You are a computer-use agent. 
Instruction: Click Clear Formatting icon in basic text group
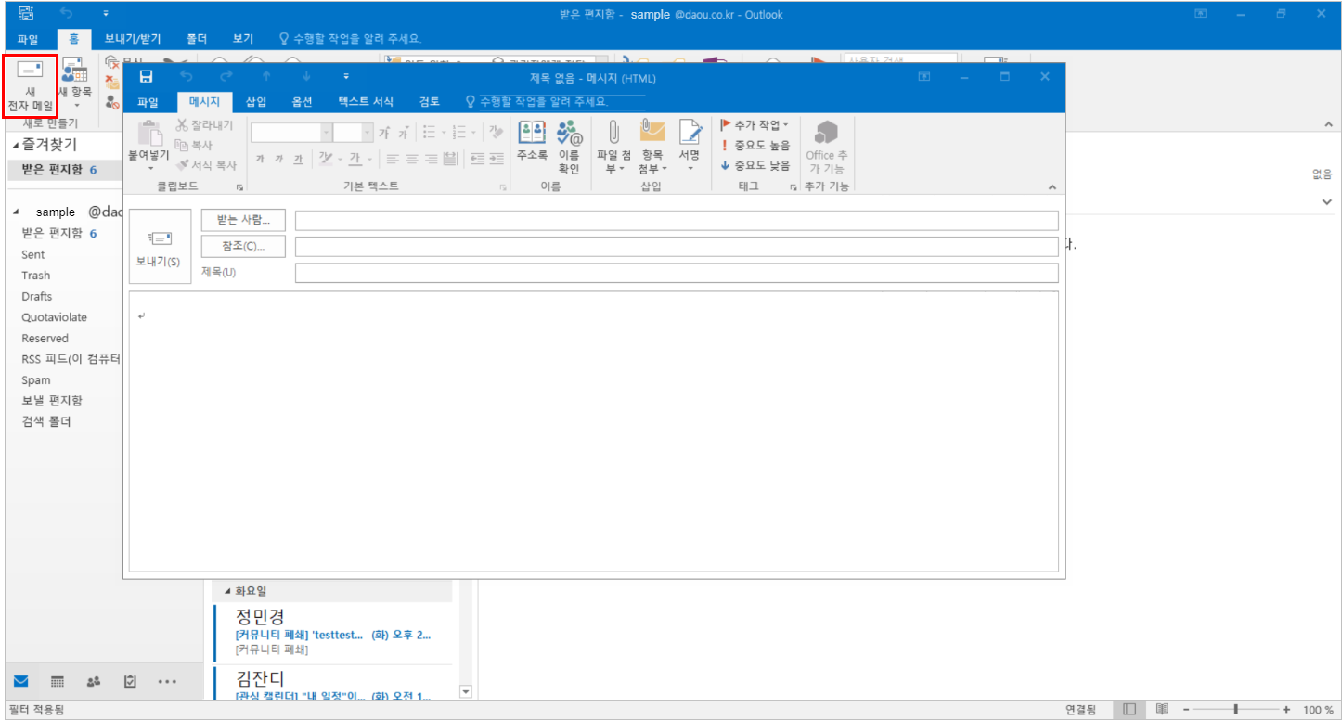click(x=497, y=133)
